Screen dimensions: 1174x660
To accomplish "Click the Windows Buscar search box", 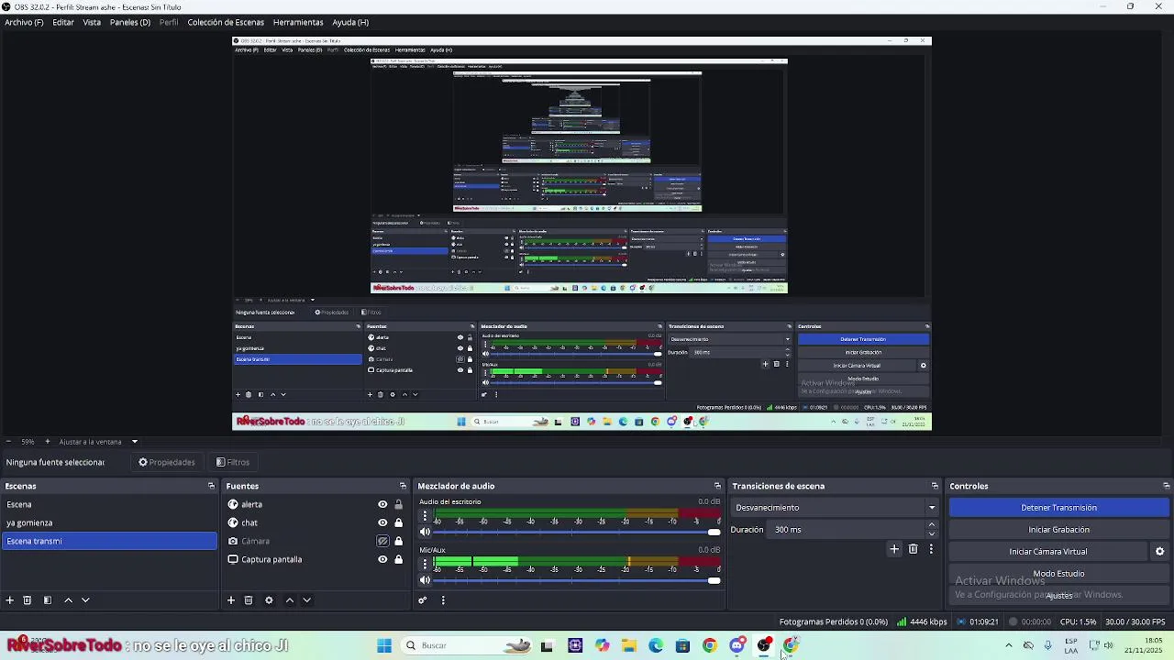I will click(x=468, y=645).
